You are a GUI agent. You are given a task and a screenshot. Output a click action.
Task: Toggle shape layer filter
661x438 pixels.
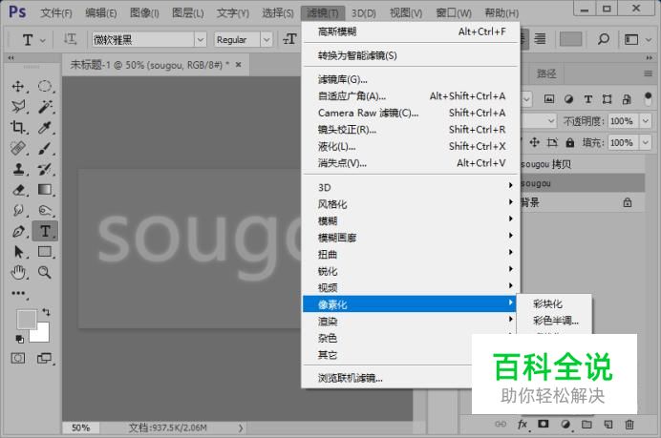coord(608,99)
